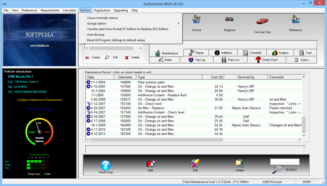Sort records by Odometer column header
Image resolution: width=327 pixels, height=186 pixels.
pyautogui.click(x=125, y=77)
